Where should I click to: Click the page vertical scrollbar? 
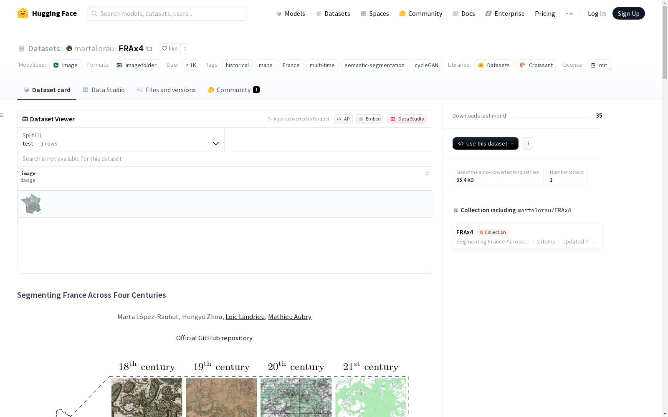(x=665, y=42)
